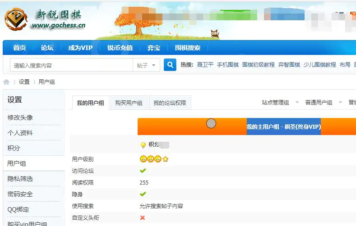This screenshot has width=356, height=226.
Task: Open 围棋搜索 in the navigation bar
Action: (x=188, y=48)
